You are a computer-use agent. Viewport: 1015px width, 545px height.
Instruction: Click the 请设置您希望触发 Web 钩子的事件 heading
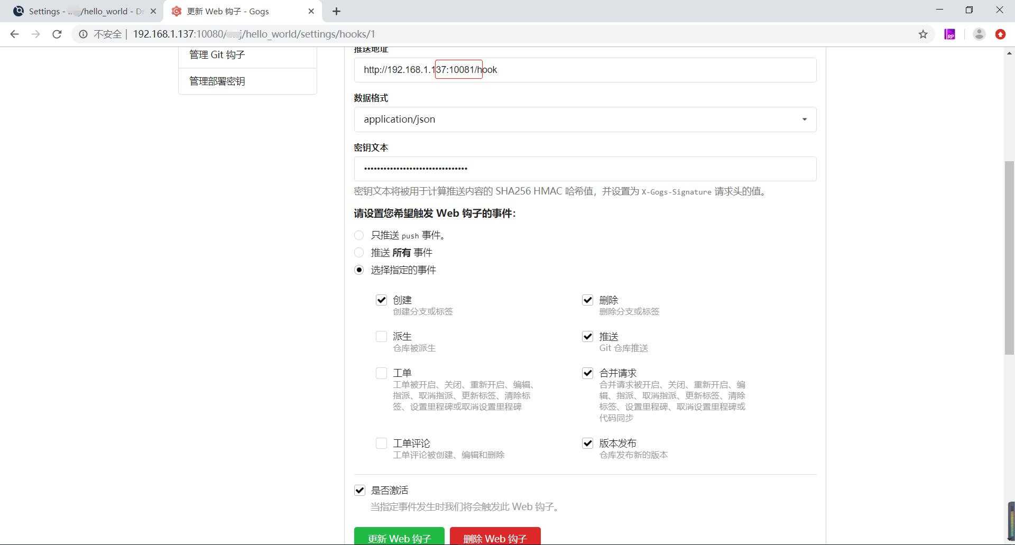(435, 214)
